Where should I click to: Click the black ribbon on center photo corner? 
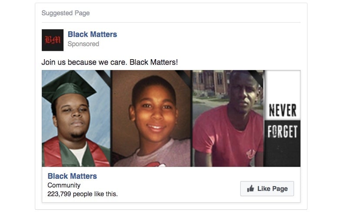[183, 77]
